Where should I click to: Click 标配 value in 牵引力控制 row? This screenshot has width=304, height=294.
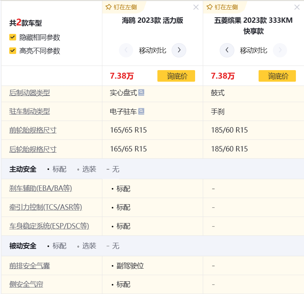[123, 207]
